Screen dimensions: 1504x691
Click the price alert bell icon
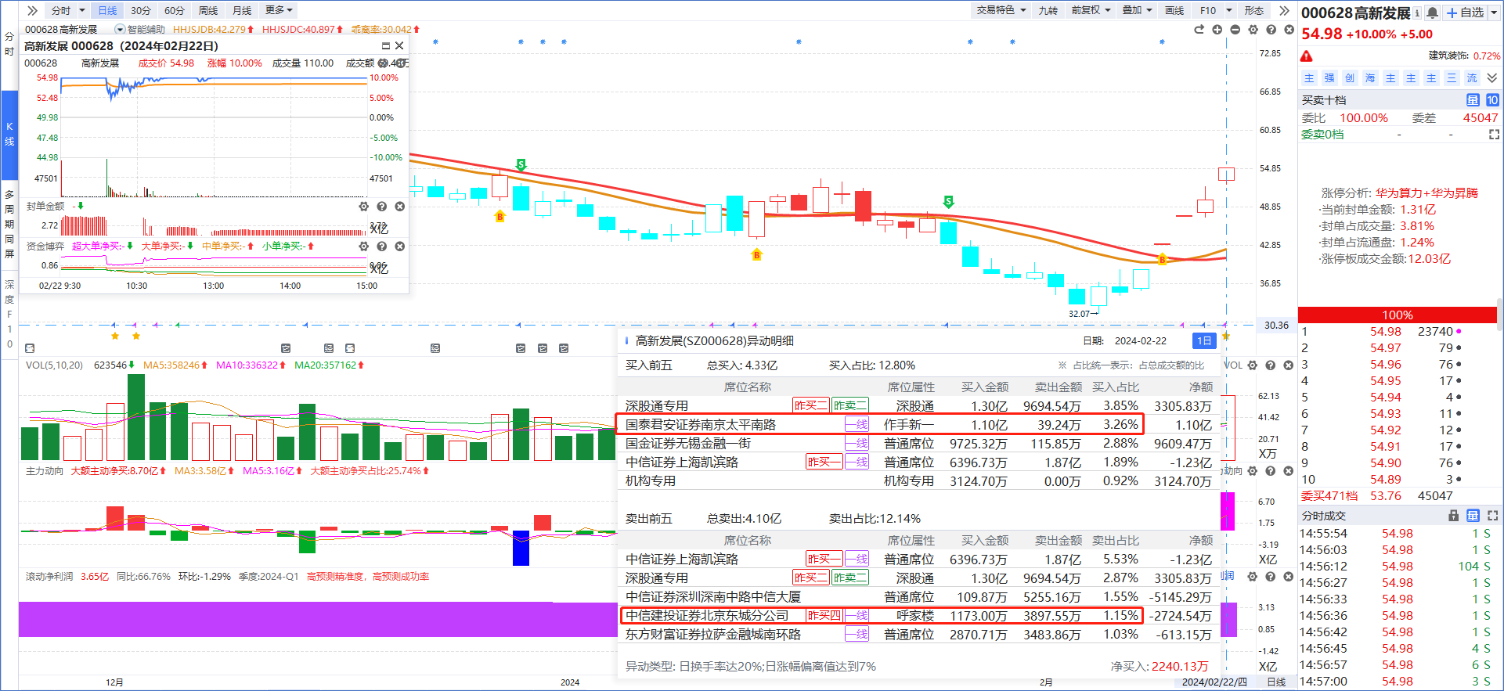tap(1432, 13)
